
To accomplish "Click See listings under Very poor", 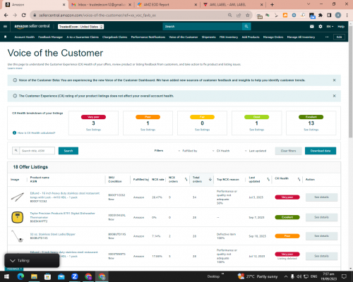I will click(x=93, y=130).
